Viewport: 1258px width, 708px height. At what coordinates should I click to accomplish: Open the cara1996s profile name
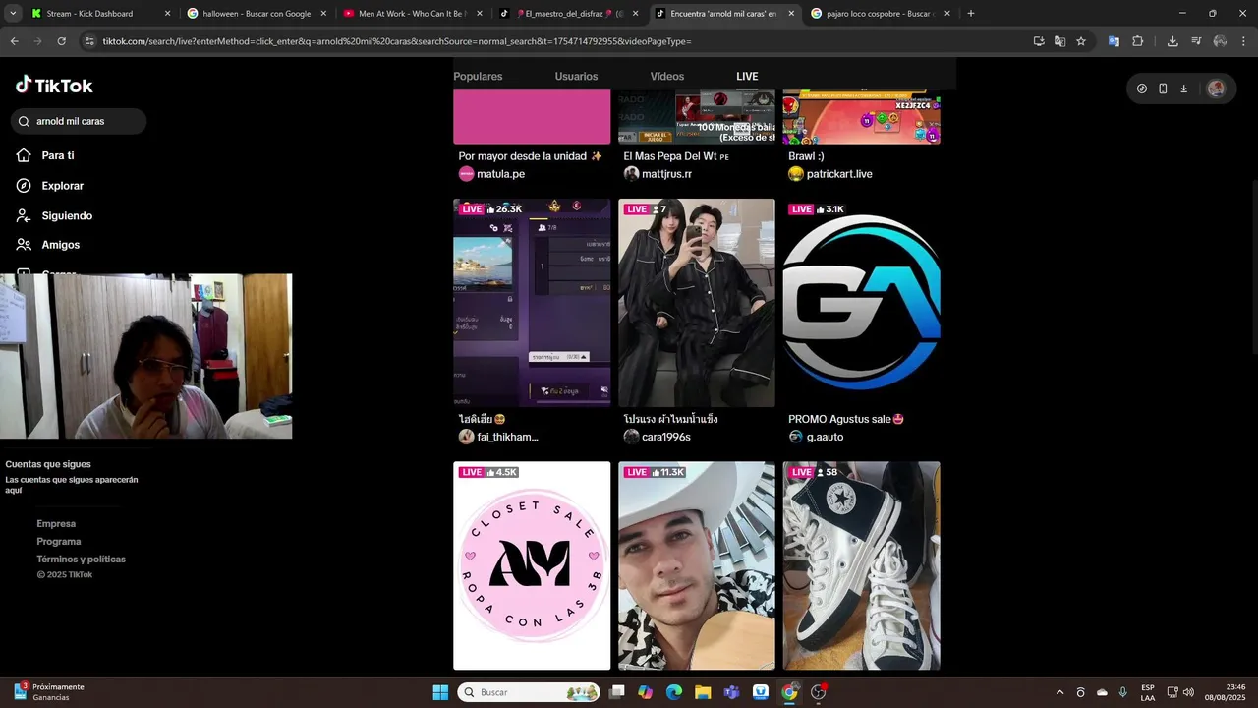666,437
